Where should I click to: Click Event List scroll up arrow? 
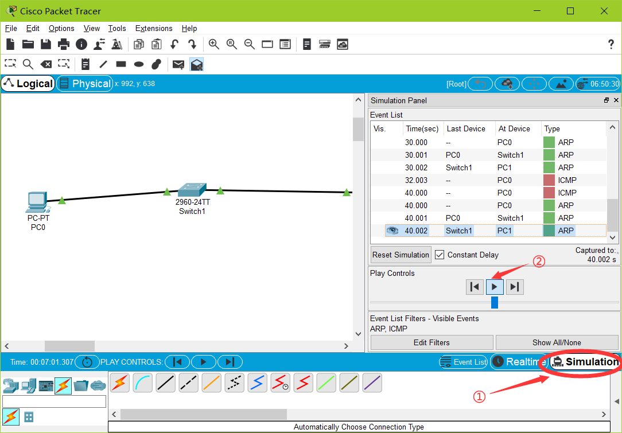coord(612,127)
